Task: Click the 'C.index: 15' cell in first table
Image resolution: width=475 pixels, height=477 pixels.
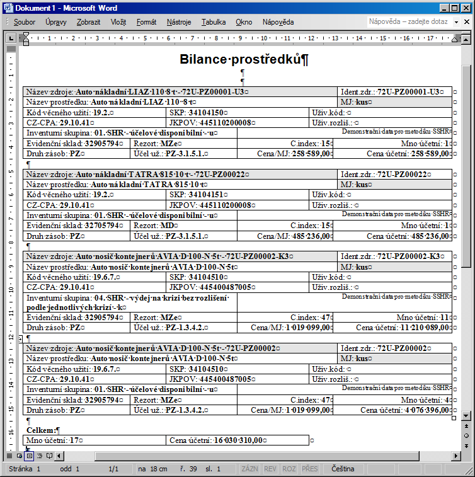Action: coord(285,143)
